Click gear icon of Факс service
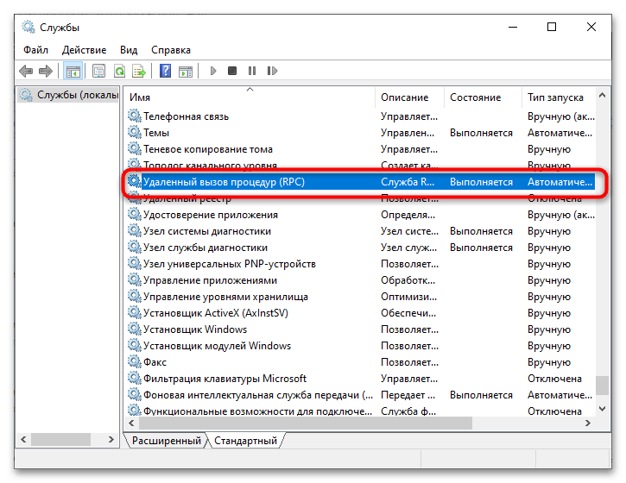 pos(135,361)
